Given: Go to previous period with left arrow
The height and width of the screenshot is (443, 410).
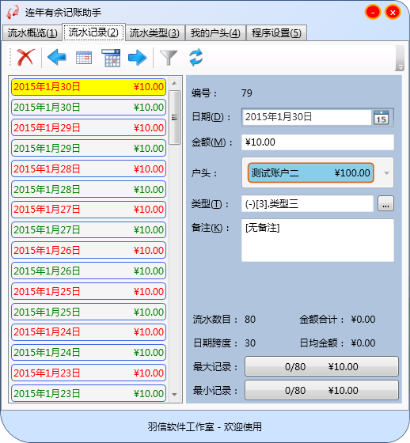Looking at the screenshot, I should (x=57, y=57).
